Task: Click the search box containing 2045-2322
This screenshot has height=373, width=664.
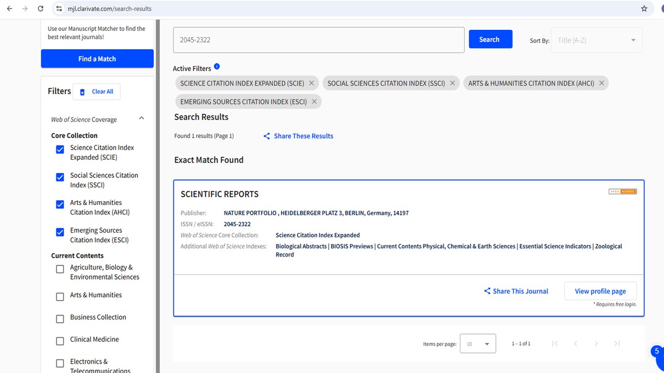Action: (318, 40)
